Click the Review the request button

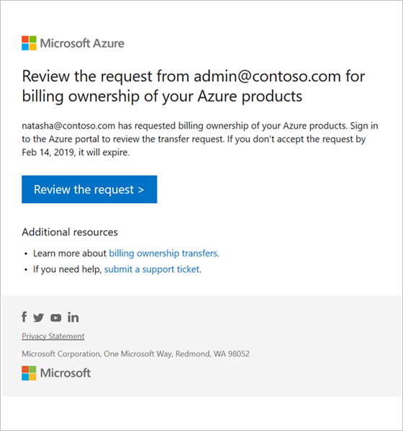89,190
